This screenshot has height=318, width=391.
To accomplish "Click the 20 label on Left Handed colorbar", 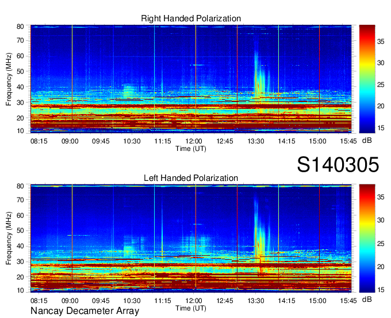I will pyautogui.click(x=381, y=267).
